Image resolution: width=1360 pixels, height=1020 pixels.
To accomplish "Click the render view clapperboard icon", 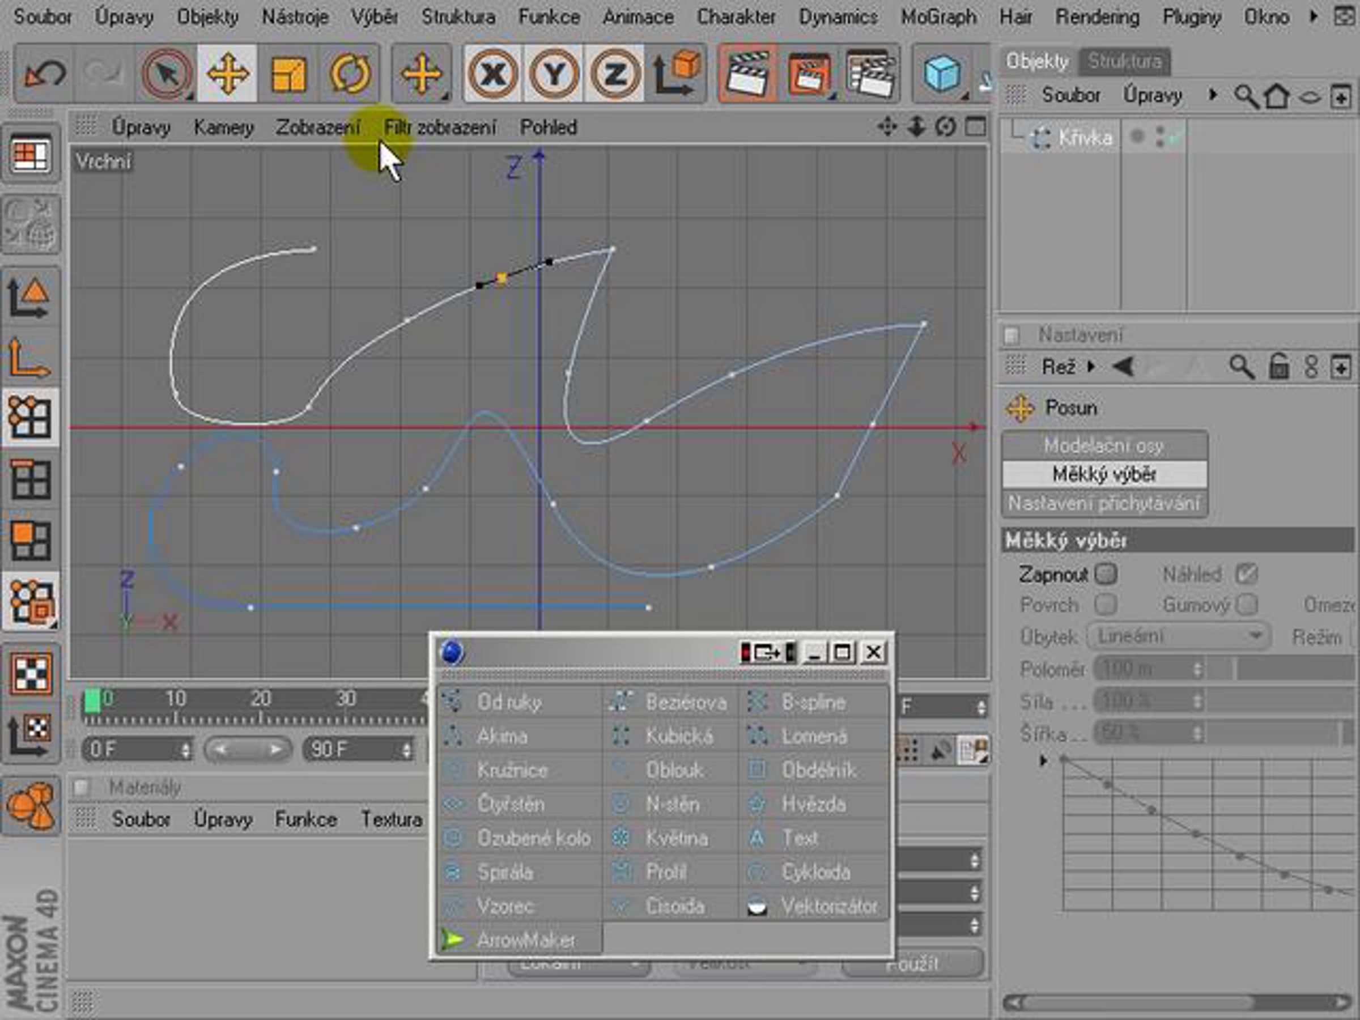I will tap(747, 74).
